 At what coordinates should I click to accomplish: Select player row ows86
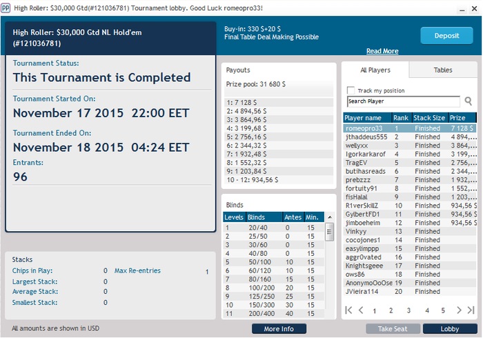point(410,275)
